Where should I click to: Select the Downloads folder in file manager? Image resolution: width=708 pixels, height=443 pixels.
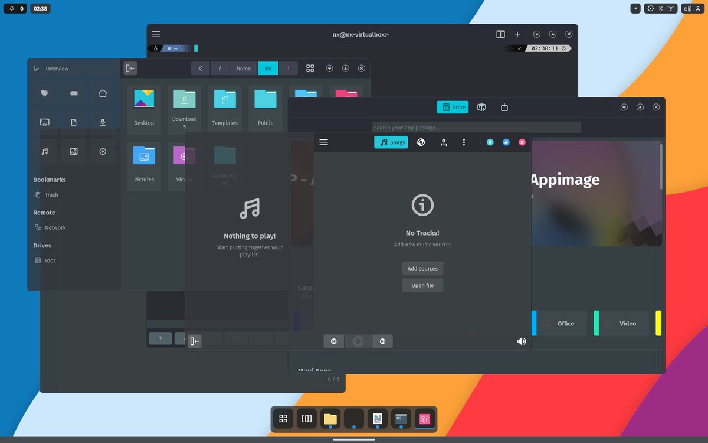185,110
